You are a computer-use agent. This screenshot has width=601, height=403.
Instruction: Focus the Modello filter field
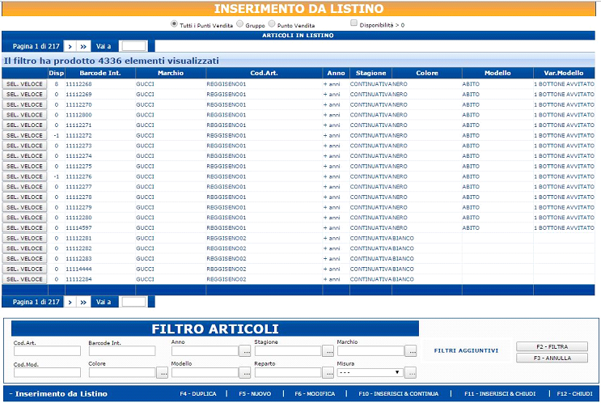(x=205, y=372)
